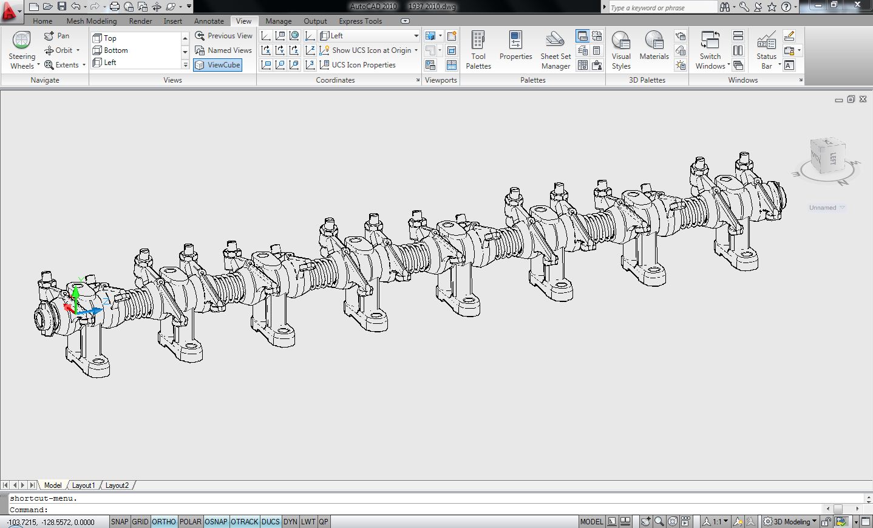Expand the UCS name dropdown showing Left
Viewport: 873px width, 528px height.
(416, 36)
